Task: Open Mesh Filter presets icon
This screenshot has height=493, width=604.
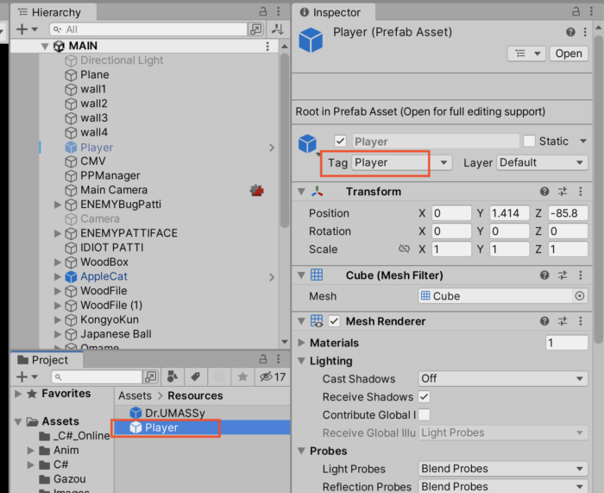Action: pos(563,275)
